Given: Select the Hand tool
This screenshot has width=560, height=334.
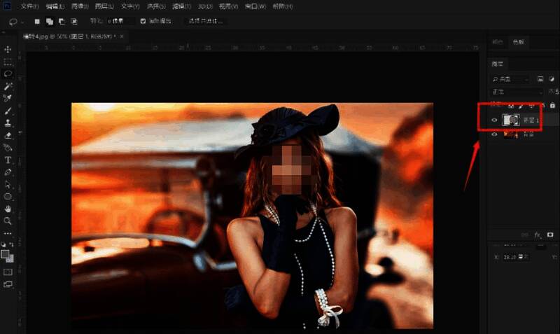Looking at the screenshot, I should coord(8,209).
